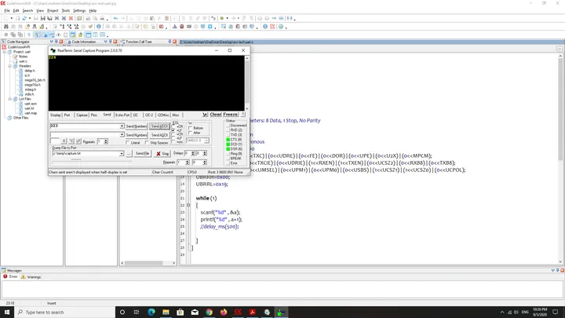565x318 pixels.
Task: Open the SMBUS 8 dropdown
Action: [x=206, y=141]
